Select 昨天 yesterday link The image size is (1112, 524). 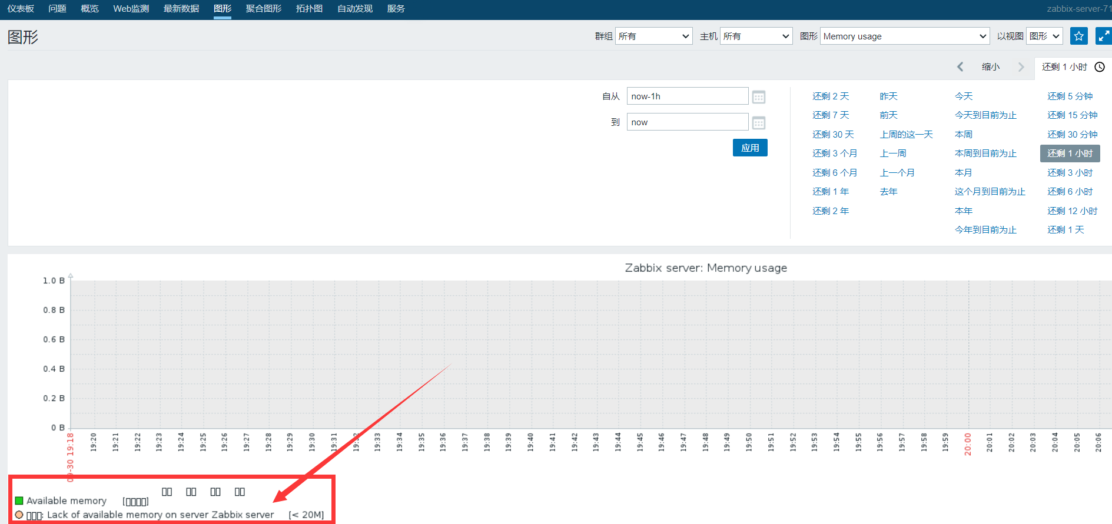(x=888, y=96)
